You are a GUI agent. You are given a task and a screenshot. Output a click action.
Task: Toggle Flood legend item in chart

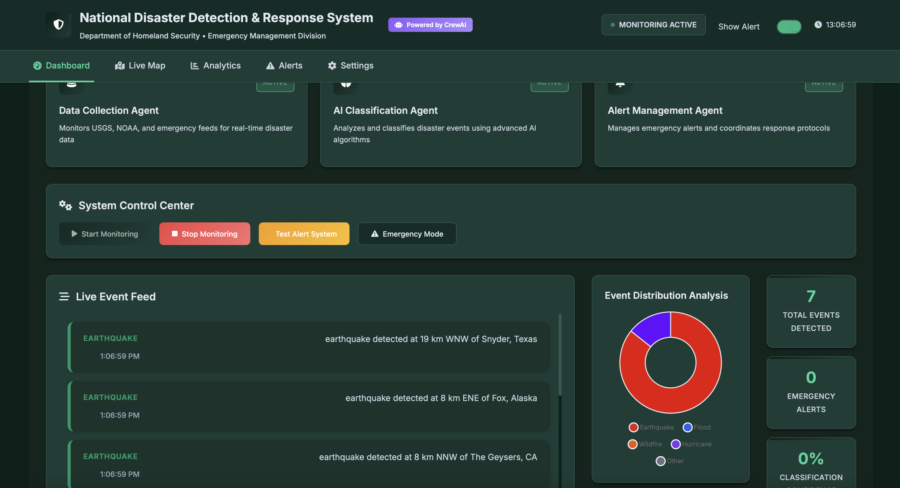point(696,427)
